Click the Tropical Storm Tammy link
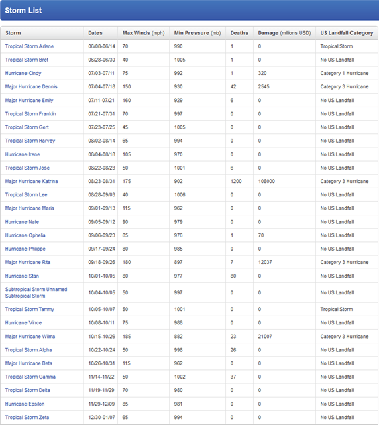 coord(30,309)
